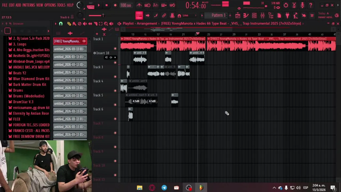Open the Channel rack from the main toolbar
Image resolution: width=341 pixels, height=192 pixels.
pos(254,15)
